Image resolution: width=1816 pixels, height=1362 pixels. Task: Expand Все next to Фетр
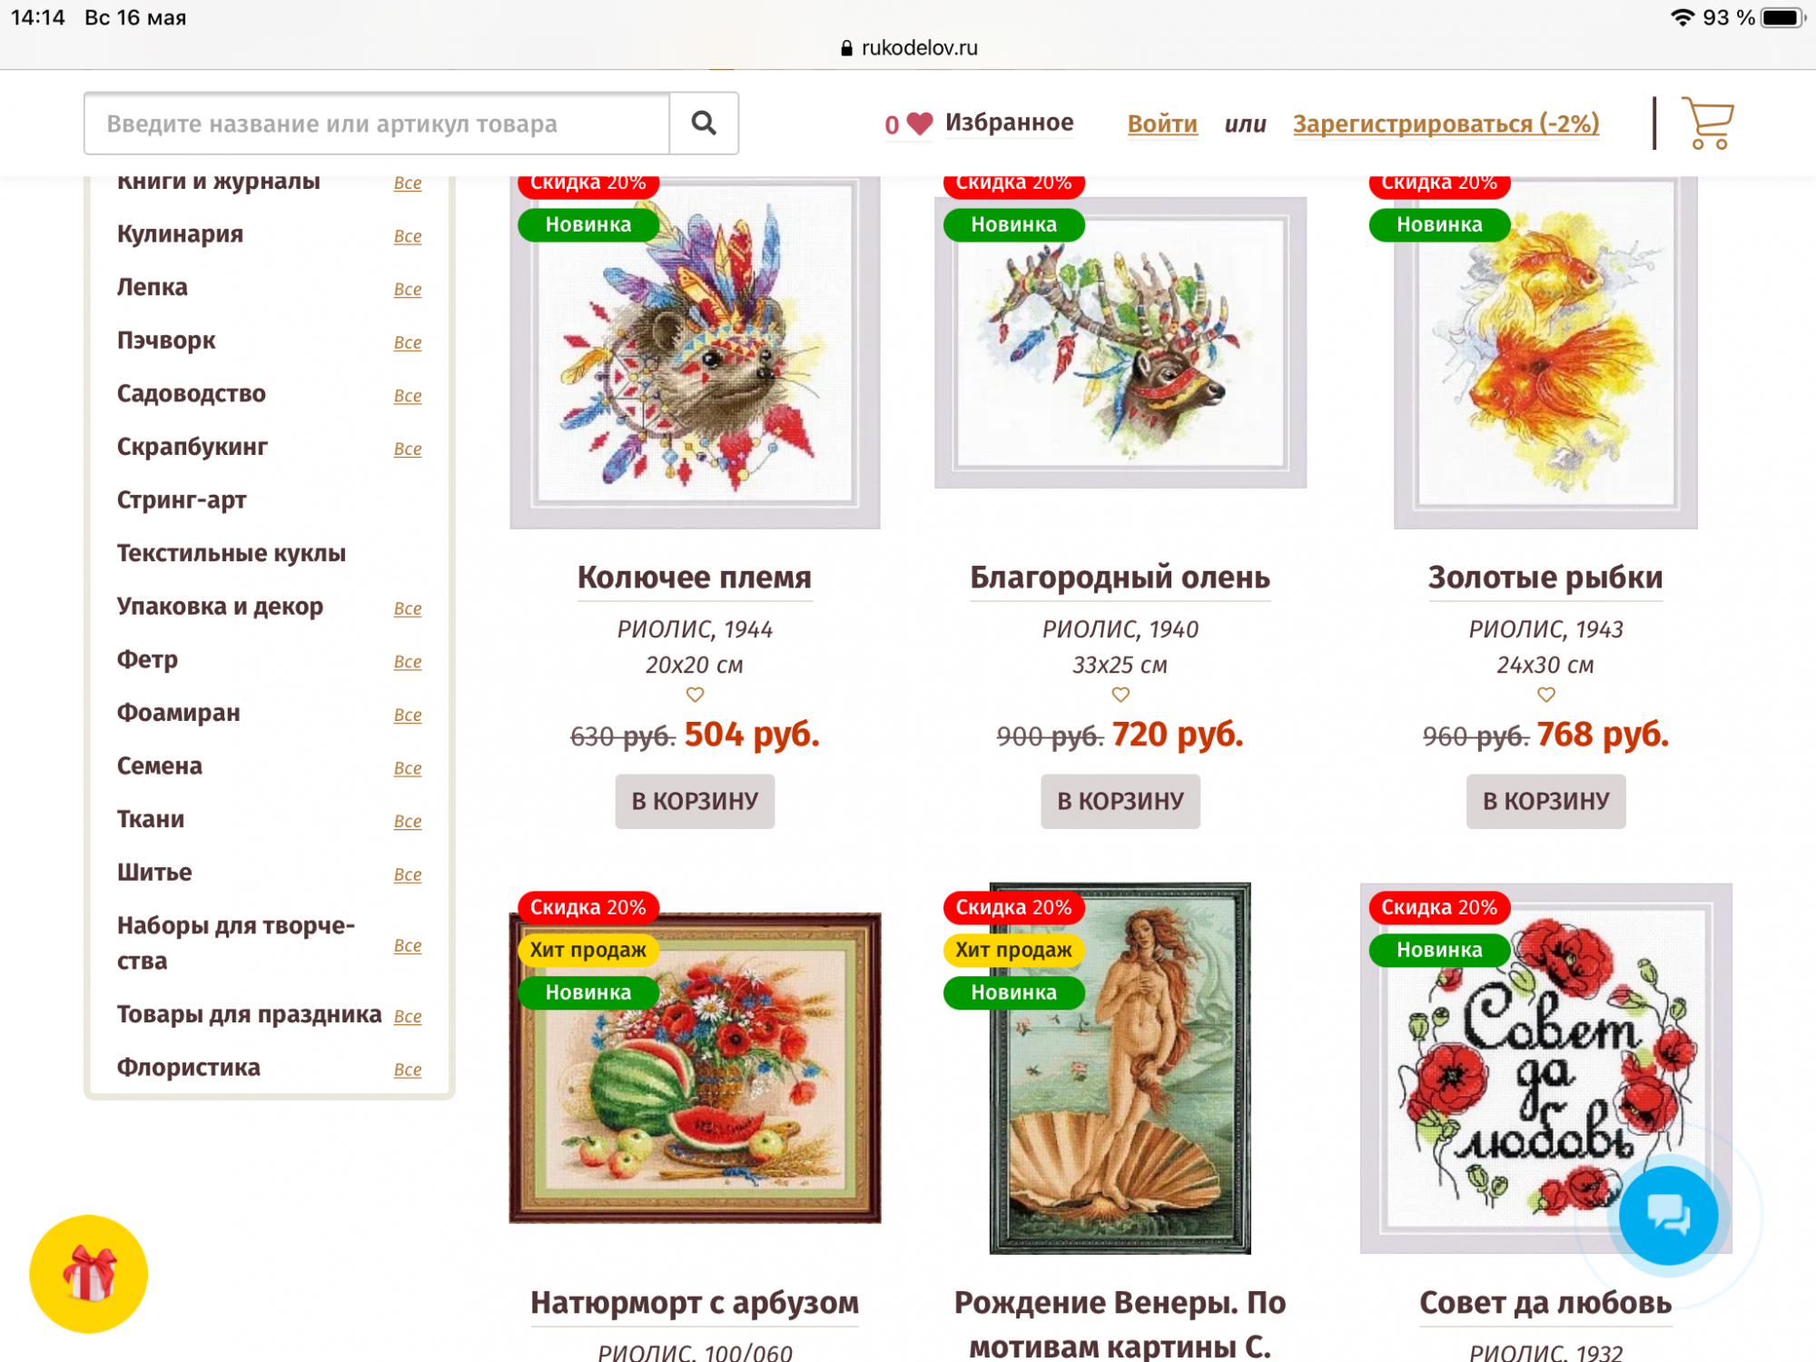[x=408, y=662]
